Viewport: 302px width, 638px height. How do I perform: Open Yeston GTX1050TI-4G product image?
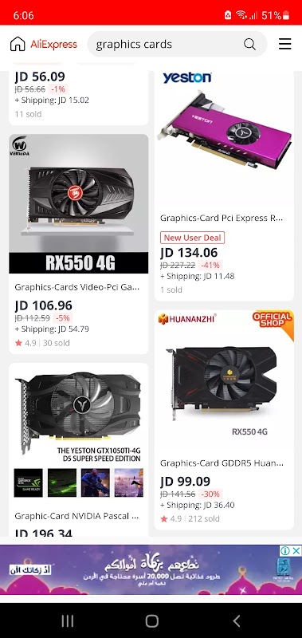78,432
